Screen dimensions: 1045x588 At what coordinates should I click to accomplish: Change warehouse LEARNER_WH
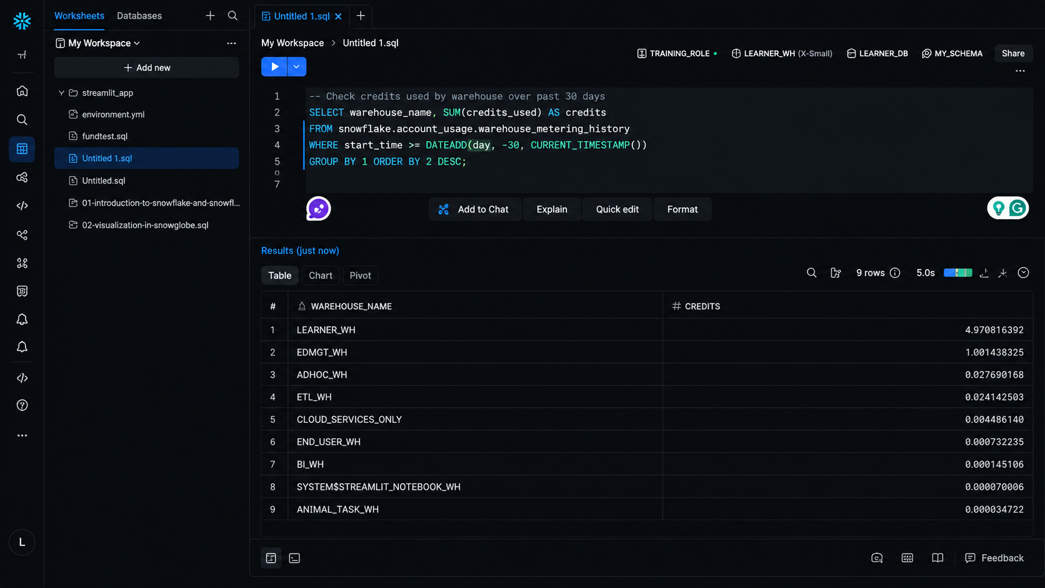(x=782, y=54)
